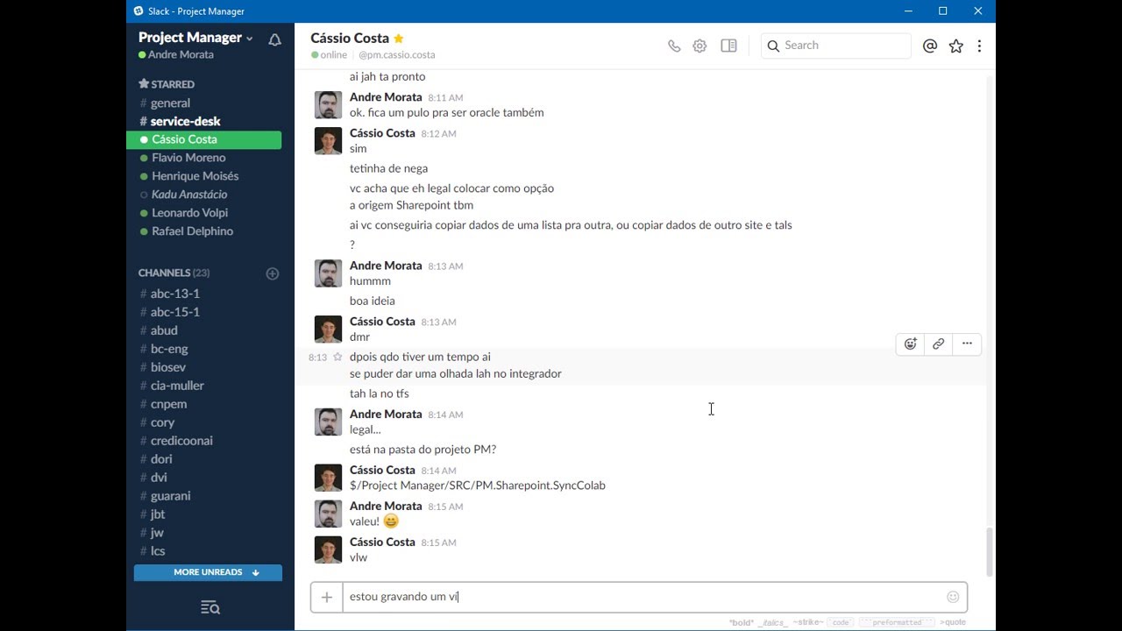Click the Slack logo in the title bar
The height and width of the screenshot is (631, 1122).
(x=138, y=11)
